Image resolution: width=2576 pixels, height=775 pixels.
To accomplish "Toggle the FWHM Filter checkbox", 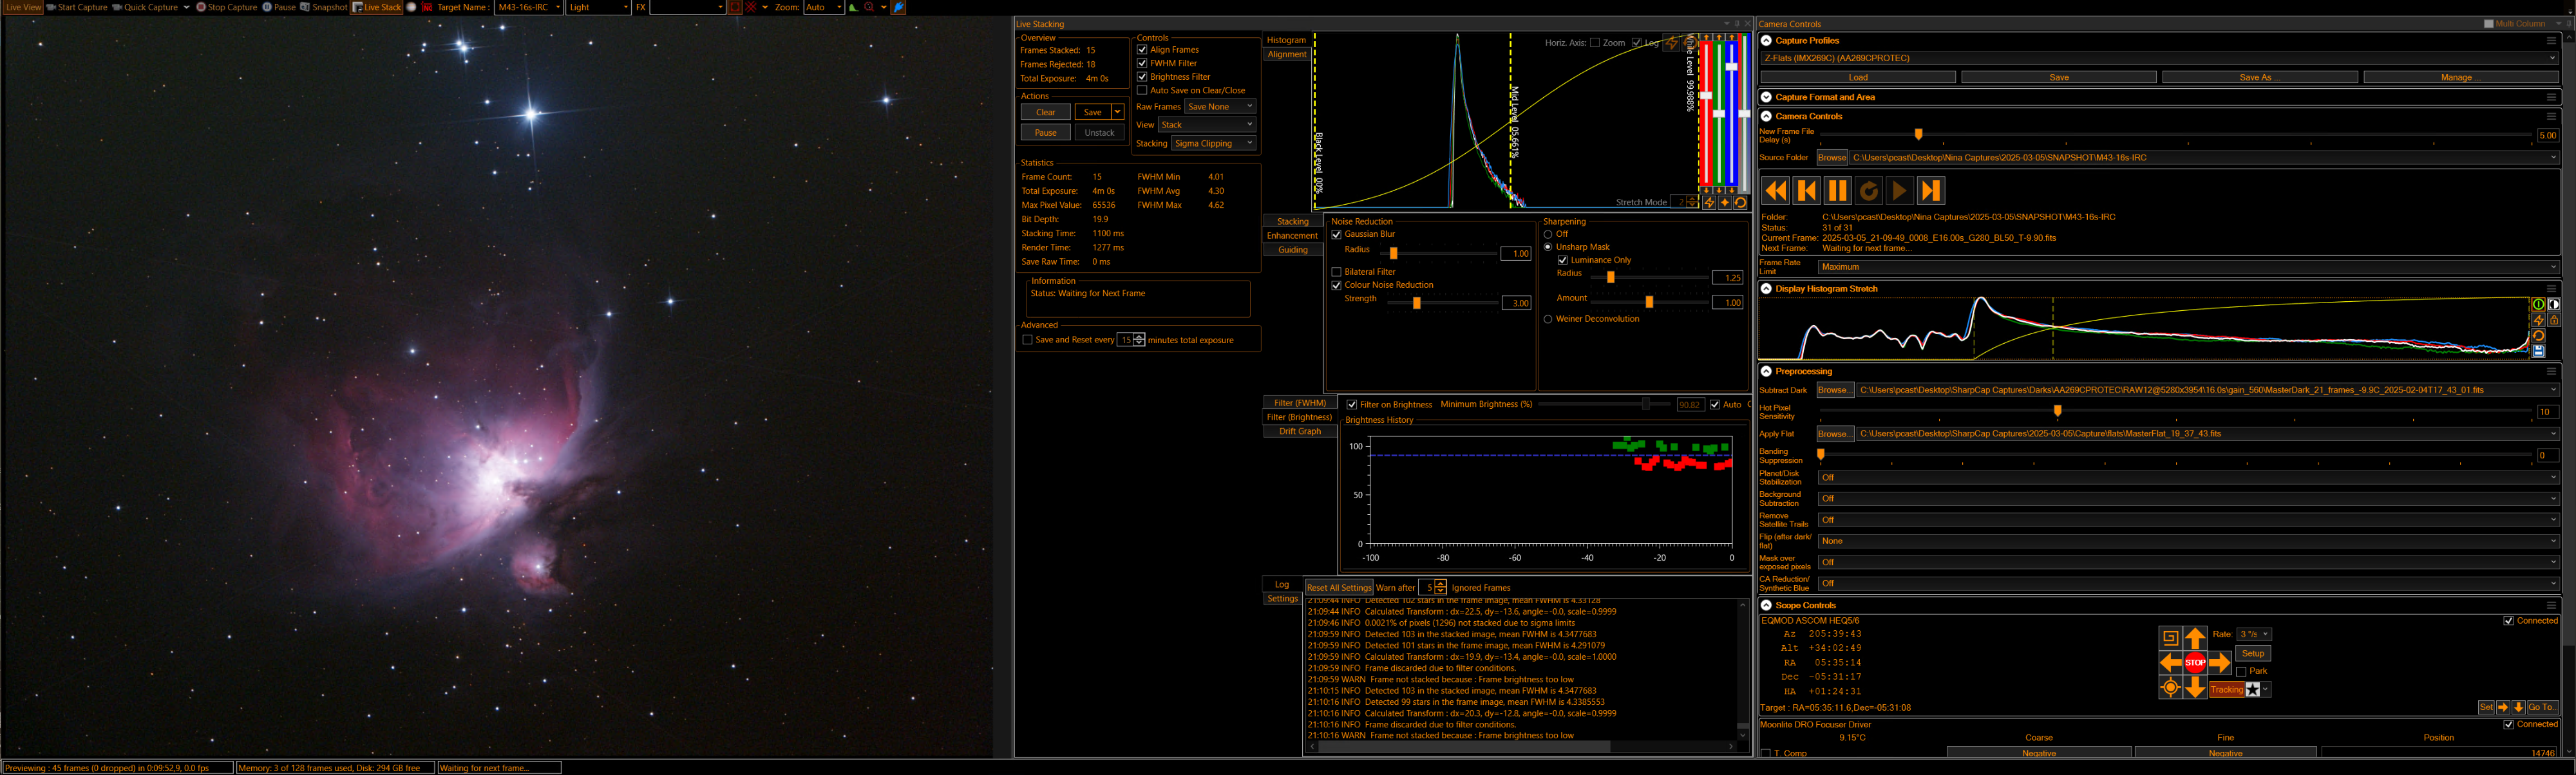I will pyautogui.click(x=1142, y=63).
